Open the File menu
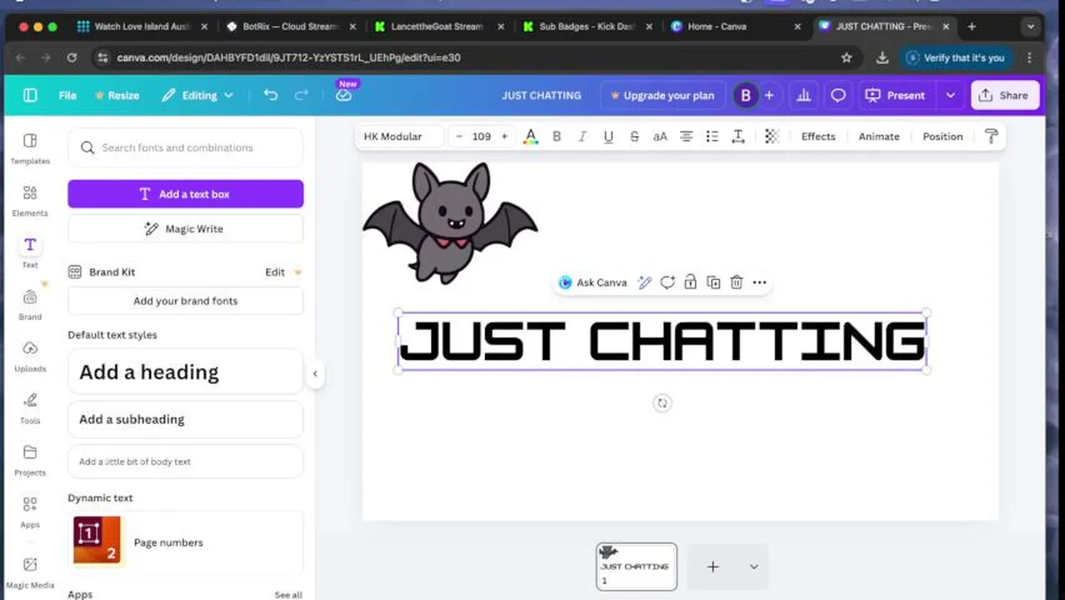1065x600 pixels. point(67,95)
